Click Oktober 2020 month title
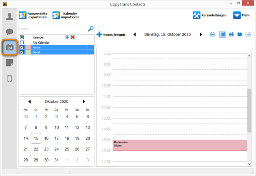The image size is (256, 176). point(56,102)
